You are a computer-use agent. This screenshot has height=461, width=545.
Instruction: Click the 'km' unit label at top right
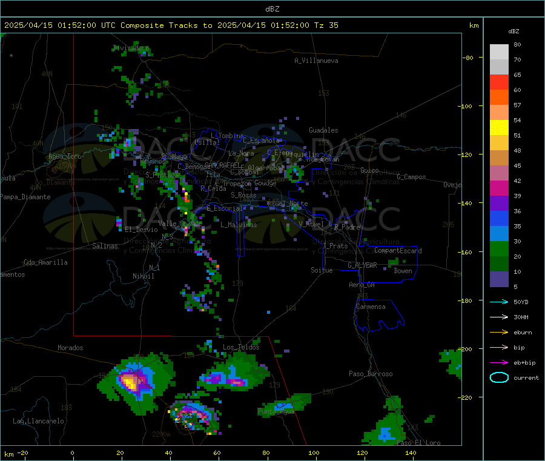point(474,25)
